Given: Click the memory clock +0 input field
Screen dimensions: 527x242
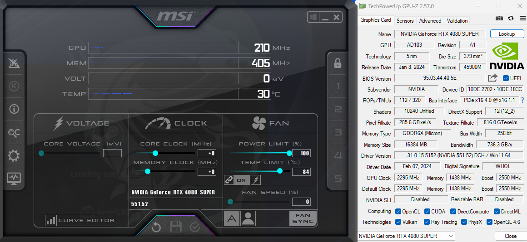Looking at the screenshot, I should coord(207,172).
